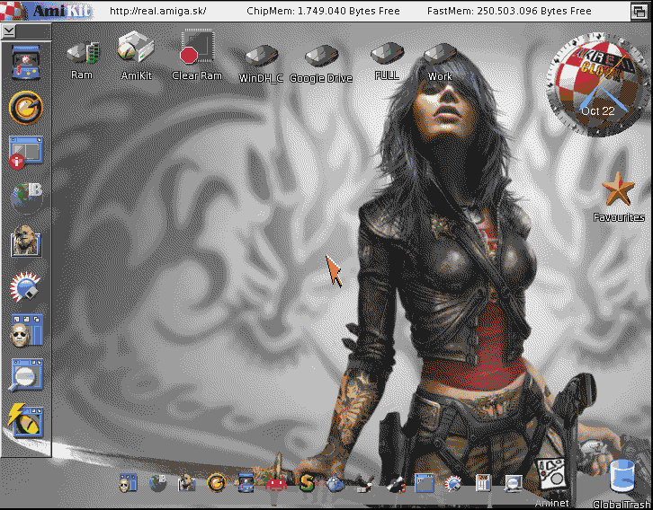
Task: Click the magnifier monitor icon in bottom dock
Action: (x=514, y=483)
